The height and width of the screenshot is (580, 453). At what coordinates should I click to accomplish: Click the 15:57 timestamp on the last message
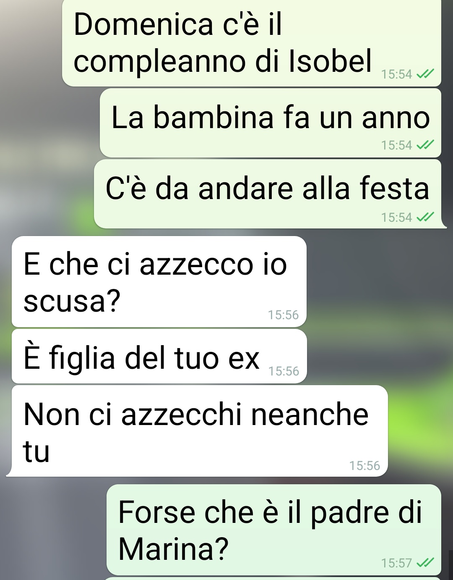coord(396,563)
